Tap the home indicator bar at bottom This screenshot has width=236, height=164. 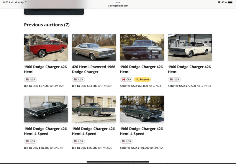(x=118, y=162)
